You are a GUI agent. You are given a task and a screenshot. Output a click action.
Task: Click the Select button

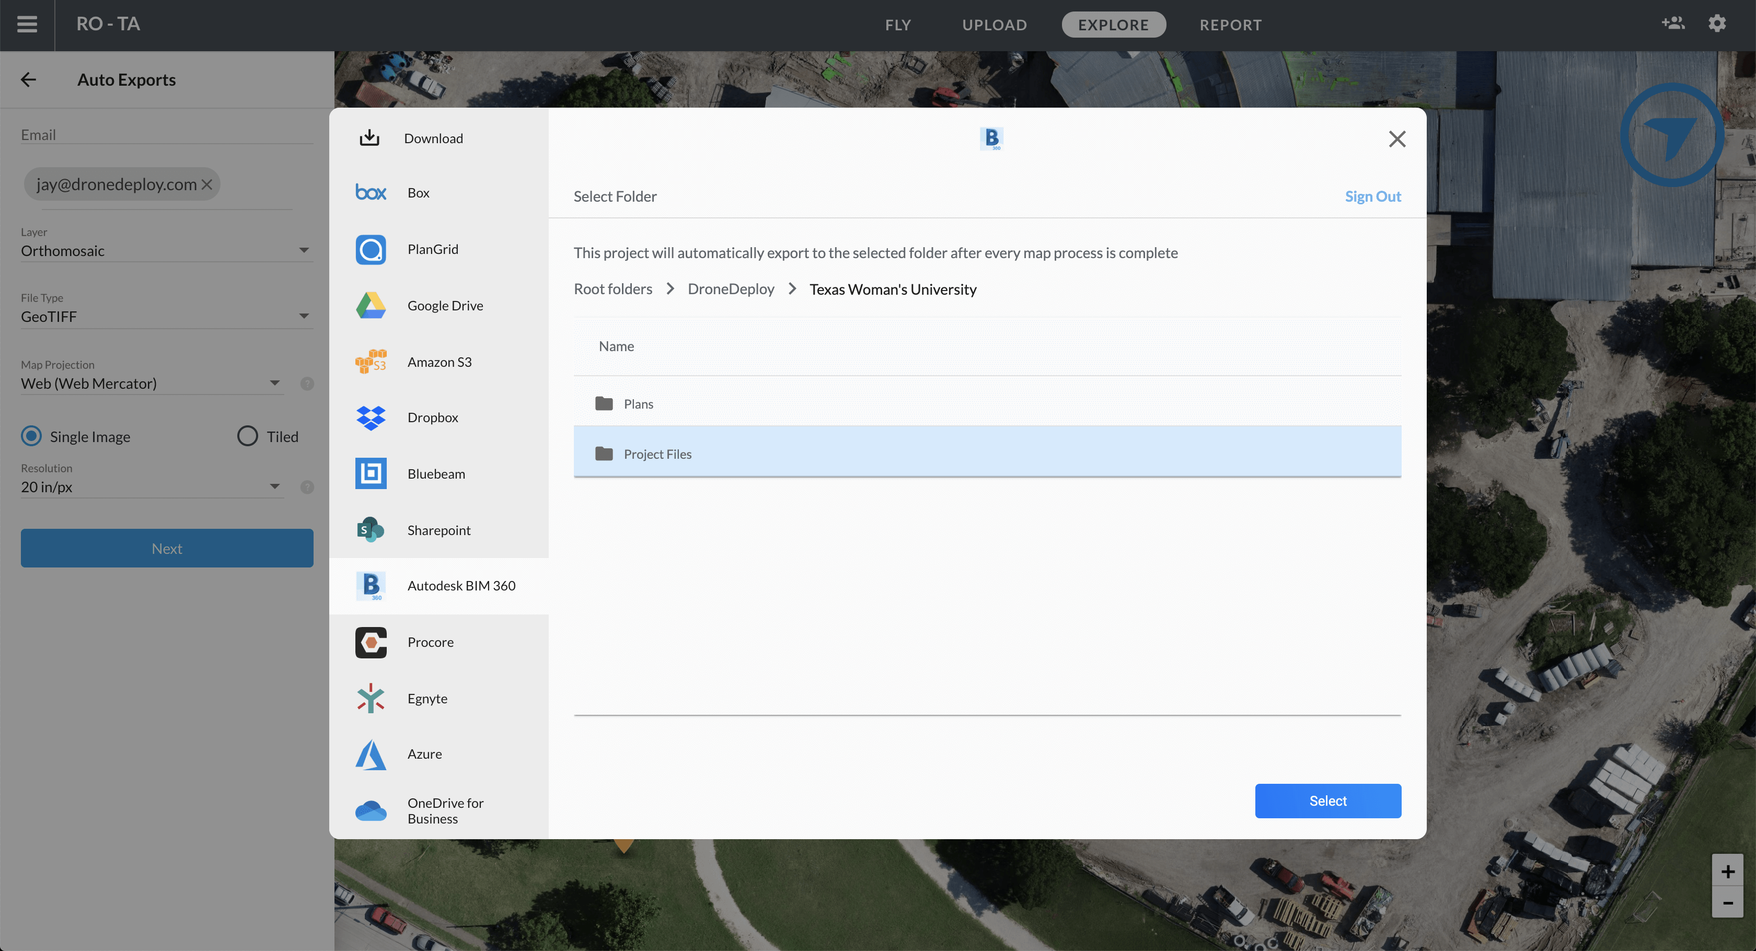1328,801
